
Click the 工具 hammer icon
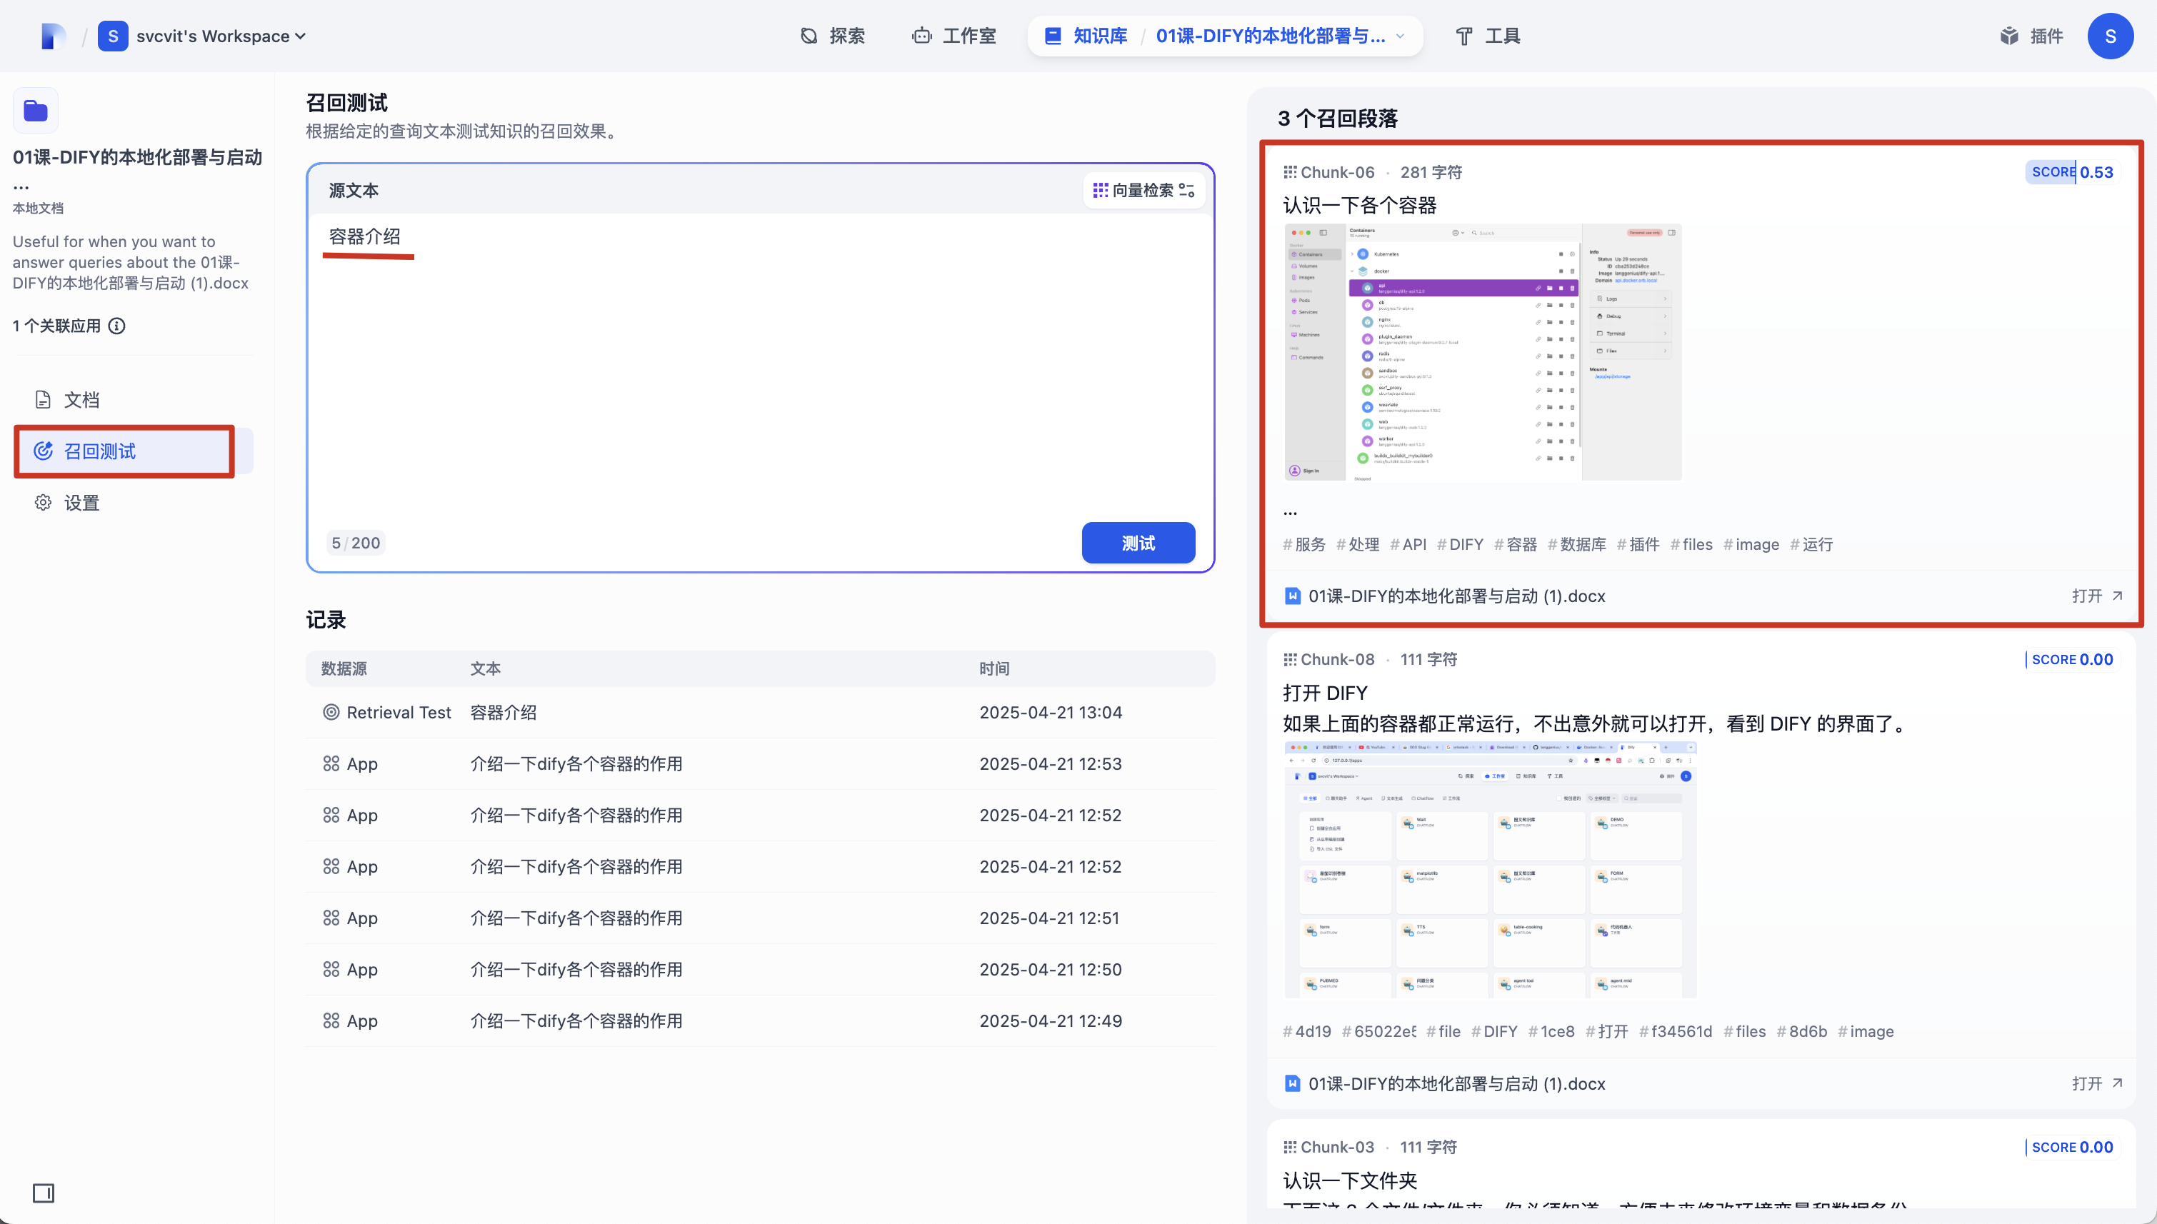pos(1464,36)
